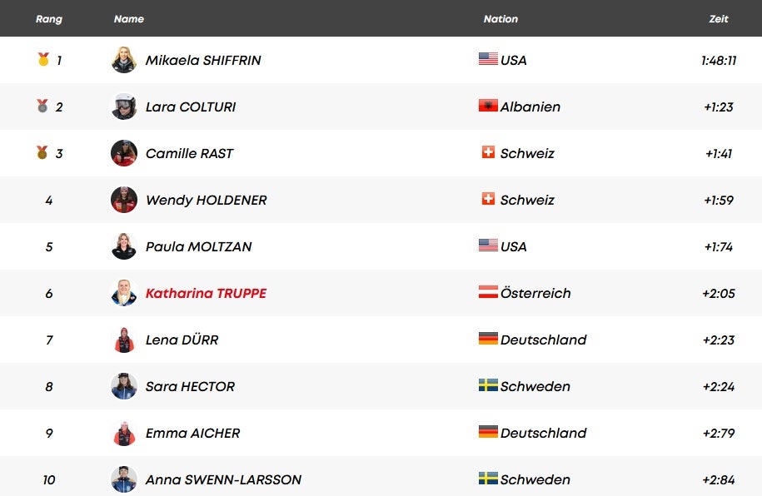762x496 pixels.
Task: Click the Name column header
Action: point(129,19)
